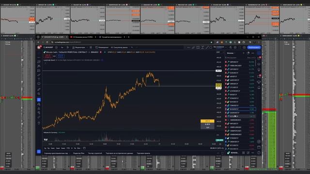
Task: Select the trend line drawing tool
Action: pyautogui.click(x=39, y=58)
